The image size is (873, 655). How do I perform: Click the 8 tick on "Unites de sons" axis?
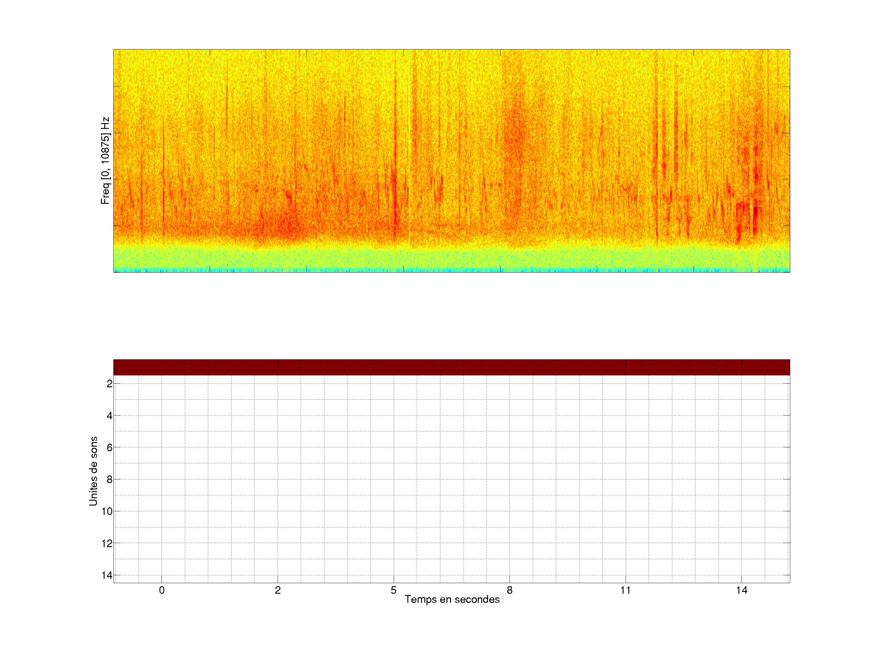109,479
